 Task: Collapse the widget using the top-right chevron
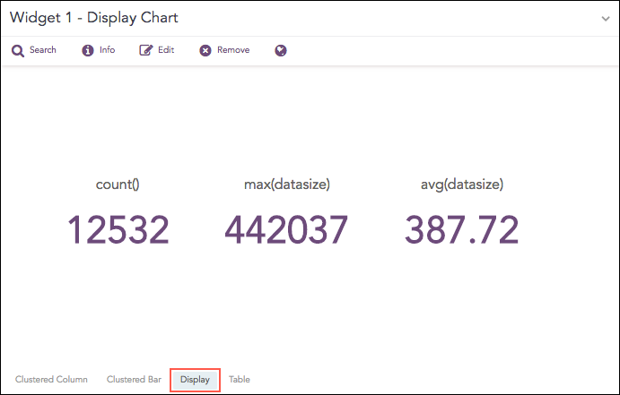click(x=606, y=18)
